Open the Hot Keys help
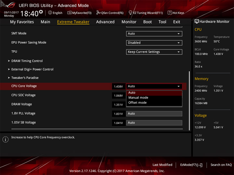Screen dimensions: 234x175 [x=176, y=13]
